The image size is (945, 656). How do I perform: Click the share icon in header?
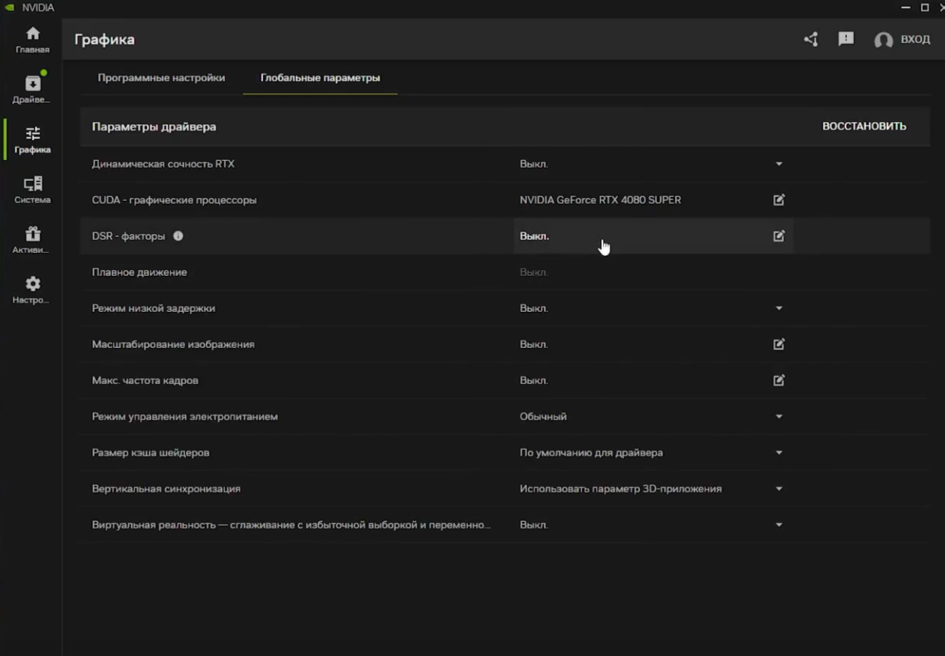[x=811, y=39]
